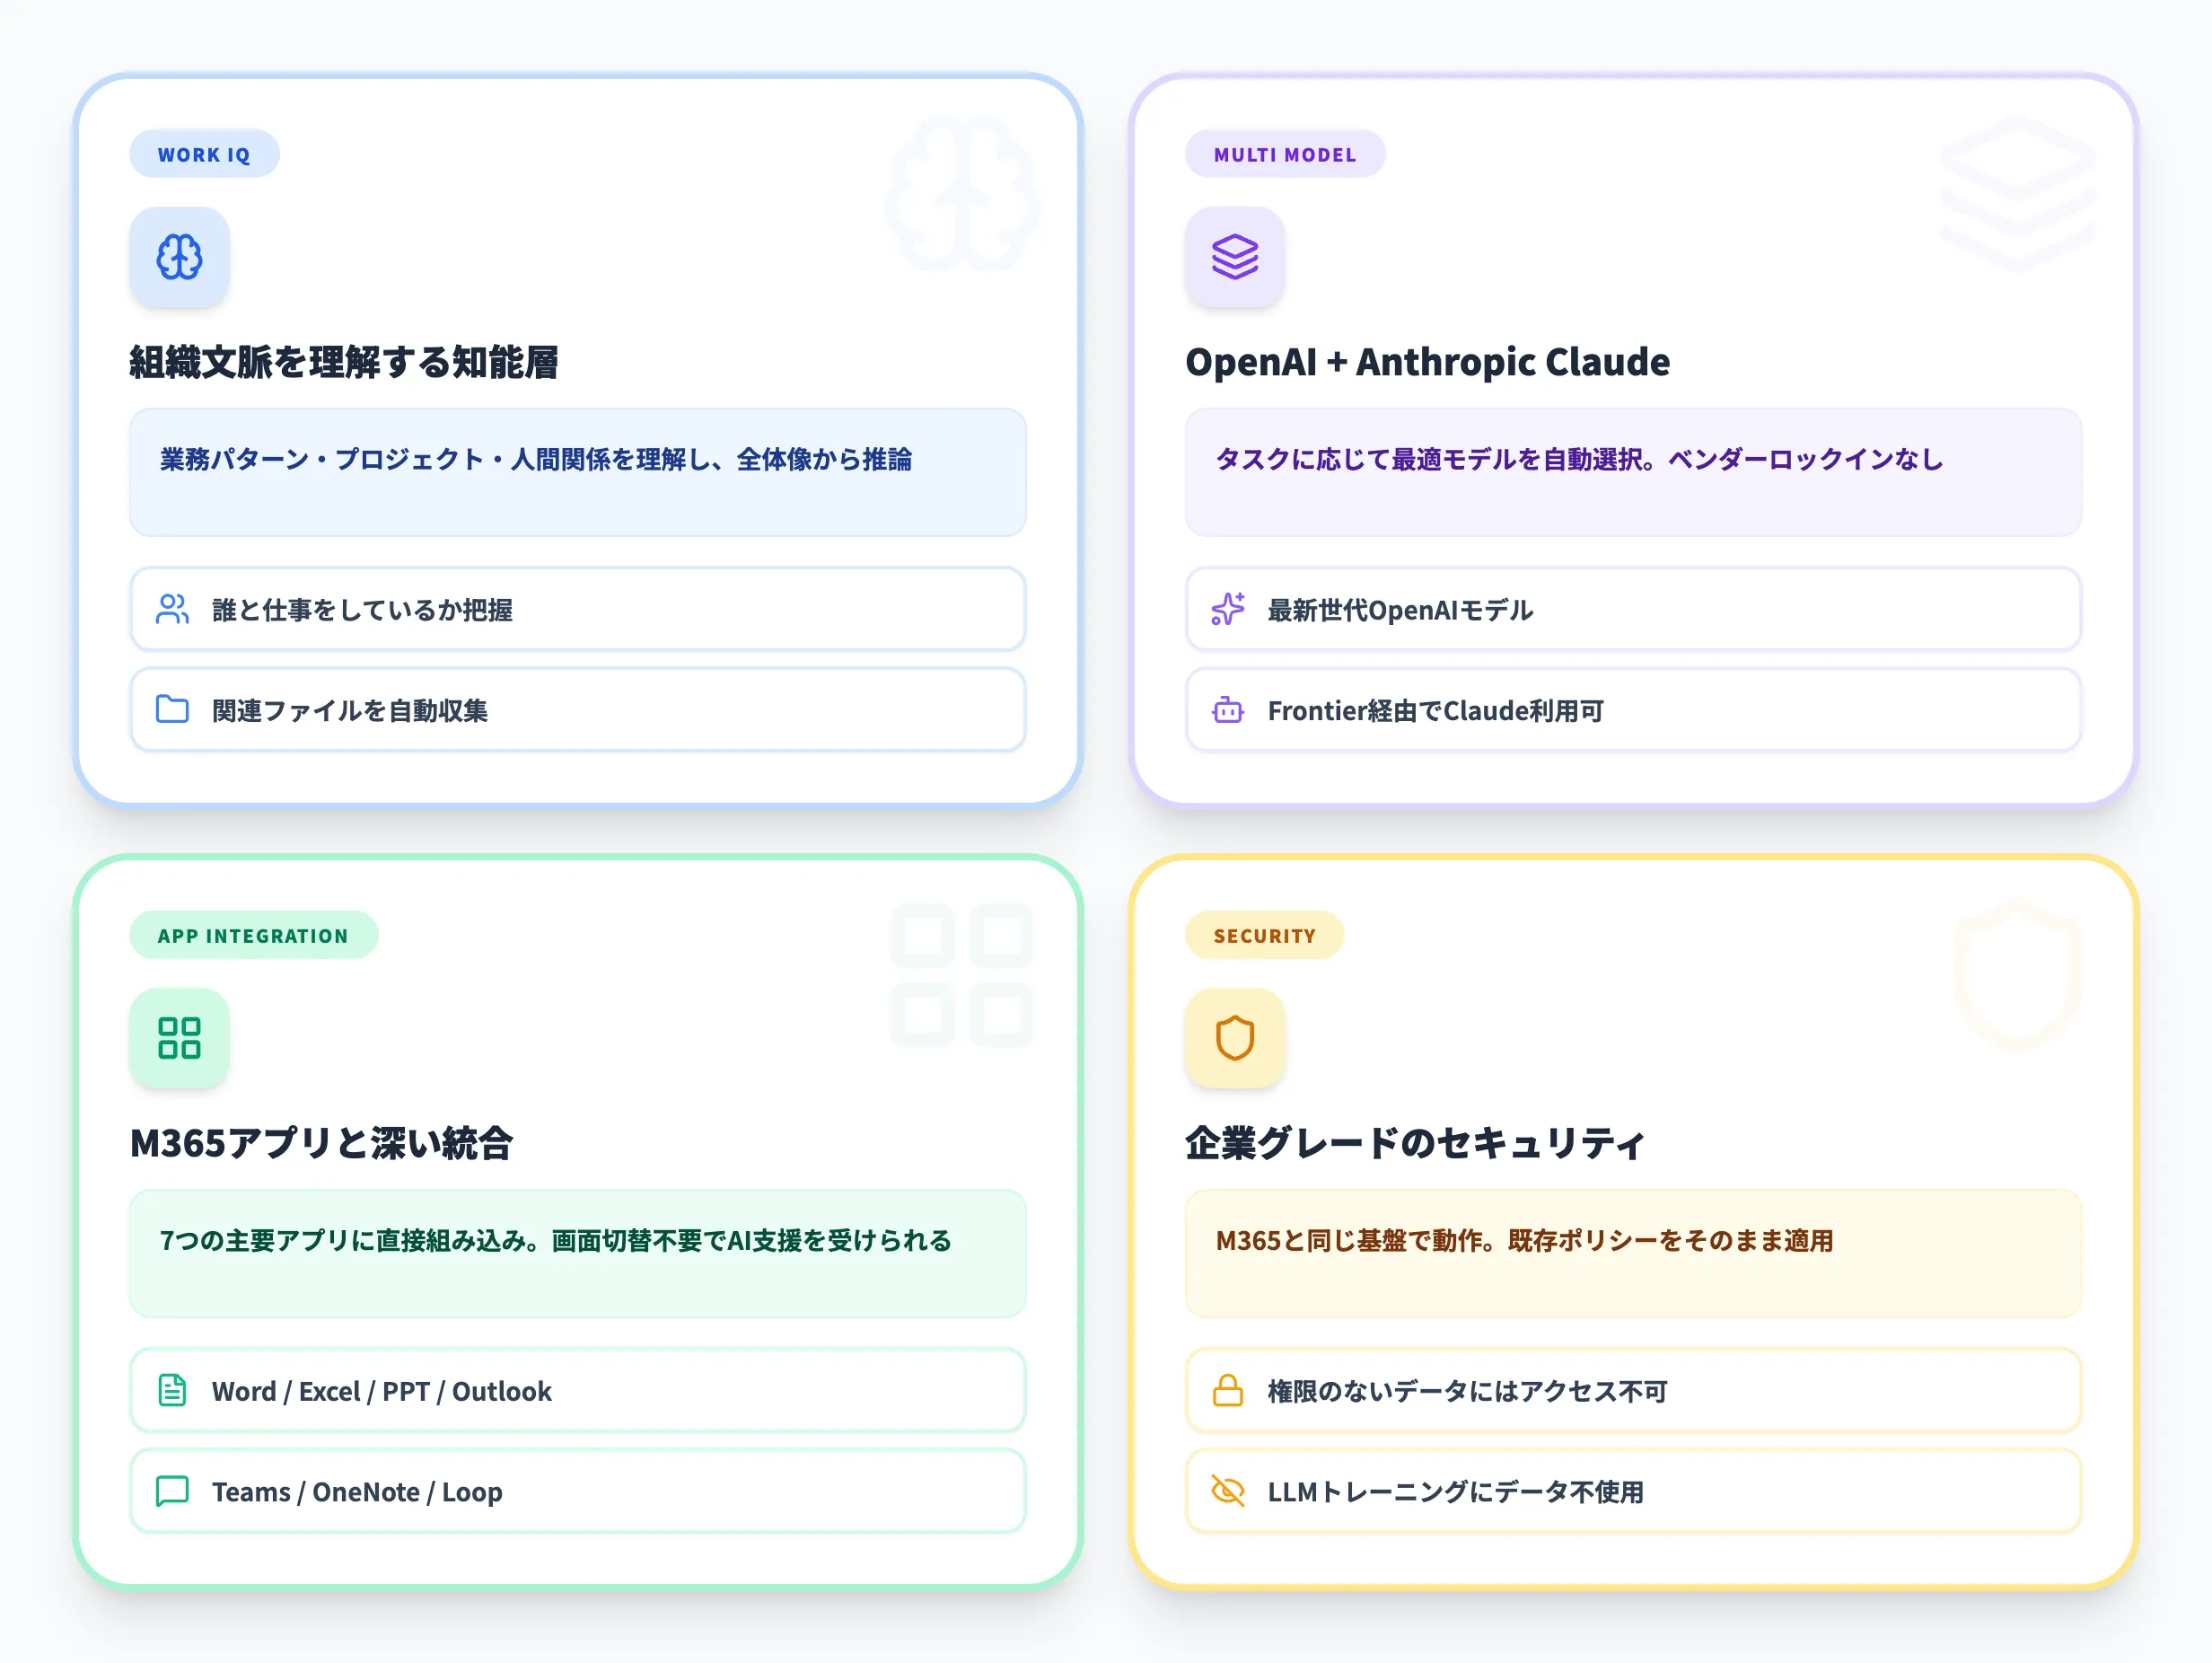Toggle the eye-off icon beside LLMトレーニングにデータ不使用
Image resolution: width=2212 pixels, height=1663 pixels.
pyautogui.click(x=1229, y=1491)
